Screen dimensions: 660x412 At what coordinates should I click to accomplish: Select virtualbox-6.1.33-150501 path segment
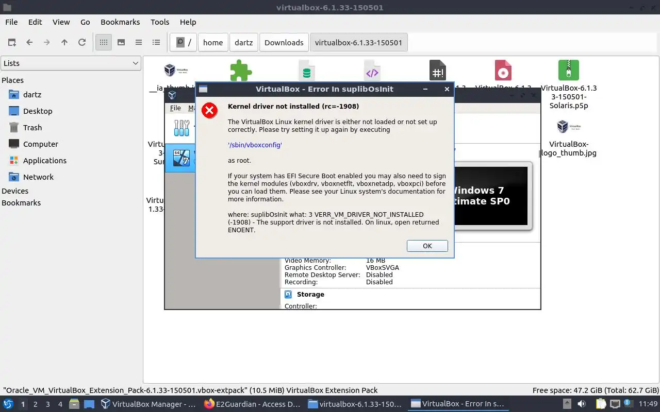(x=359, y=43)
